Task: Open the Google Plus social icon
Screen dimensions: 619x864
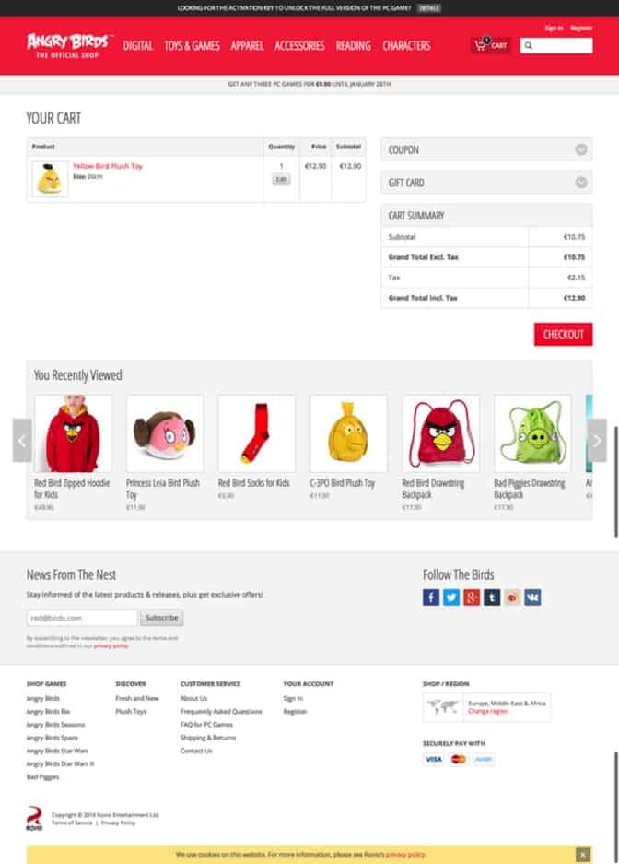Action: (472, 598)
